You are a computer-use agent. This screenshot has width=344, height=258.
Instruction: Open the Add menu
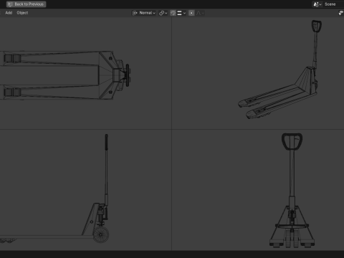9,13
